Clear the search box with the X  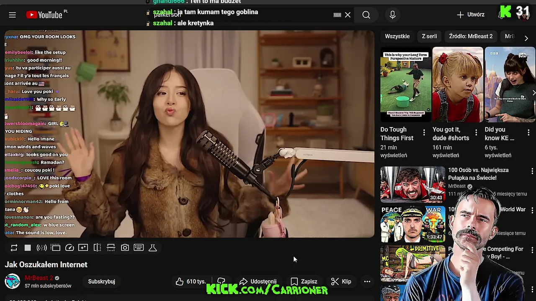pos(348,15)
